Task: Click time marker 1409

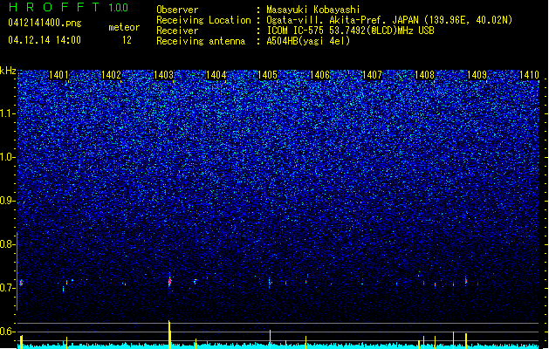Action: (477, 75)
